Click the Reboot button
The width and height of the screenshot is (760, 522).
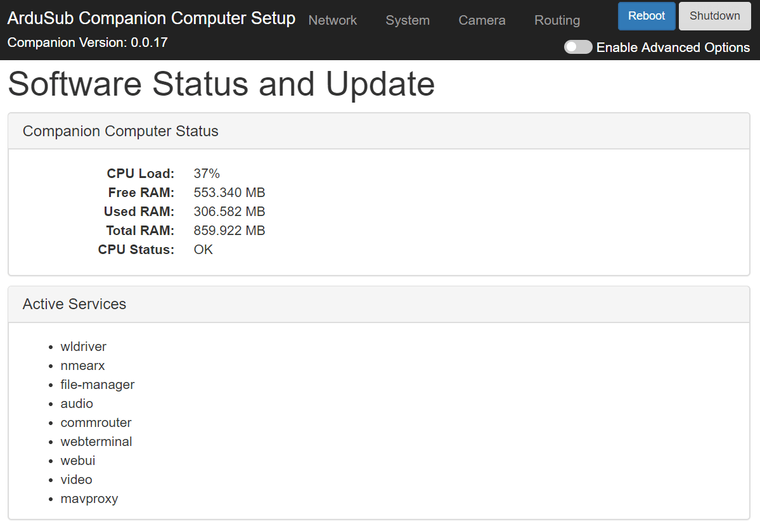[646, 16]
